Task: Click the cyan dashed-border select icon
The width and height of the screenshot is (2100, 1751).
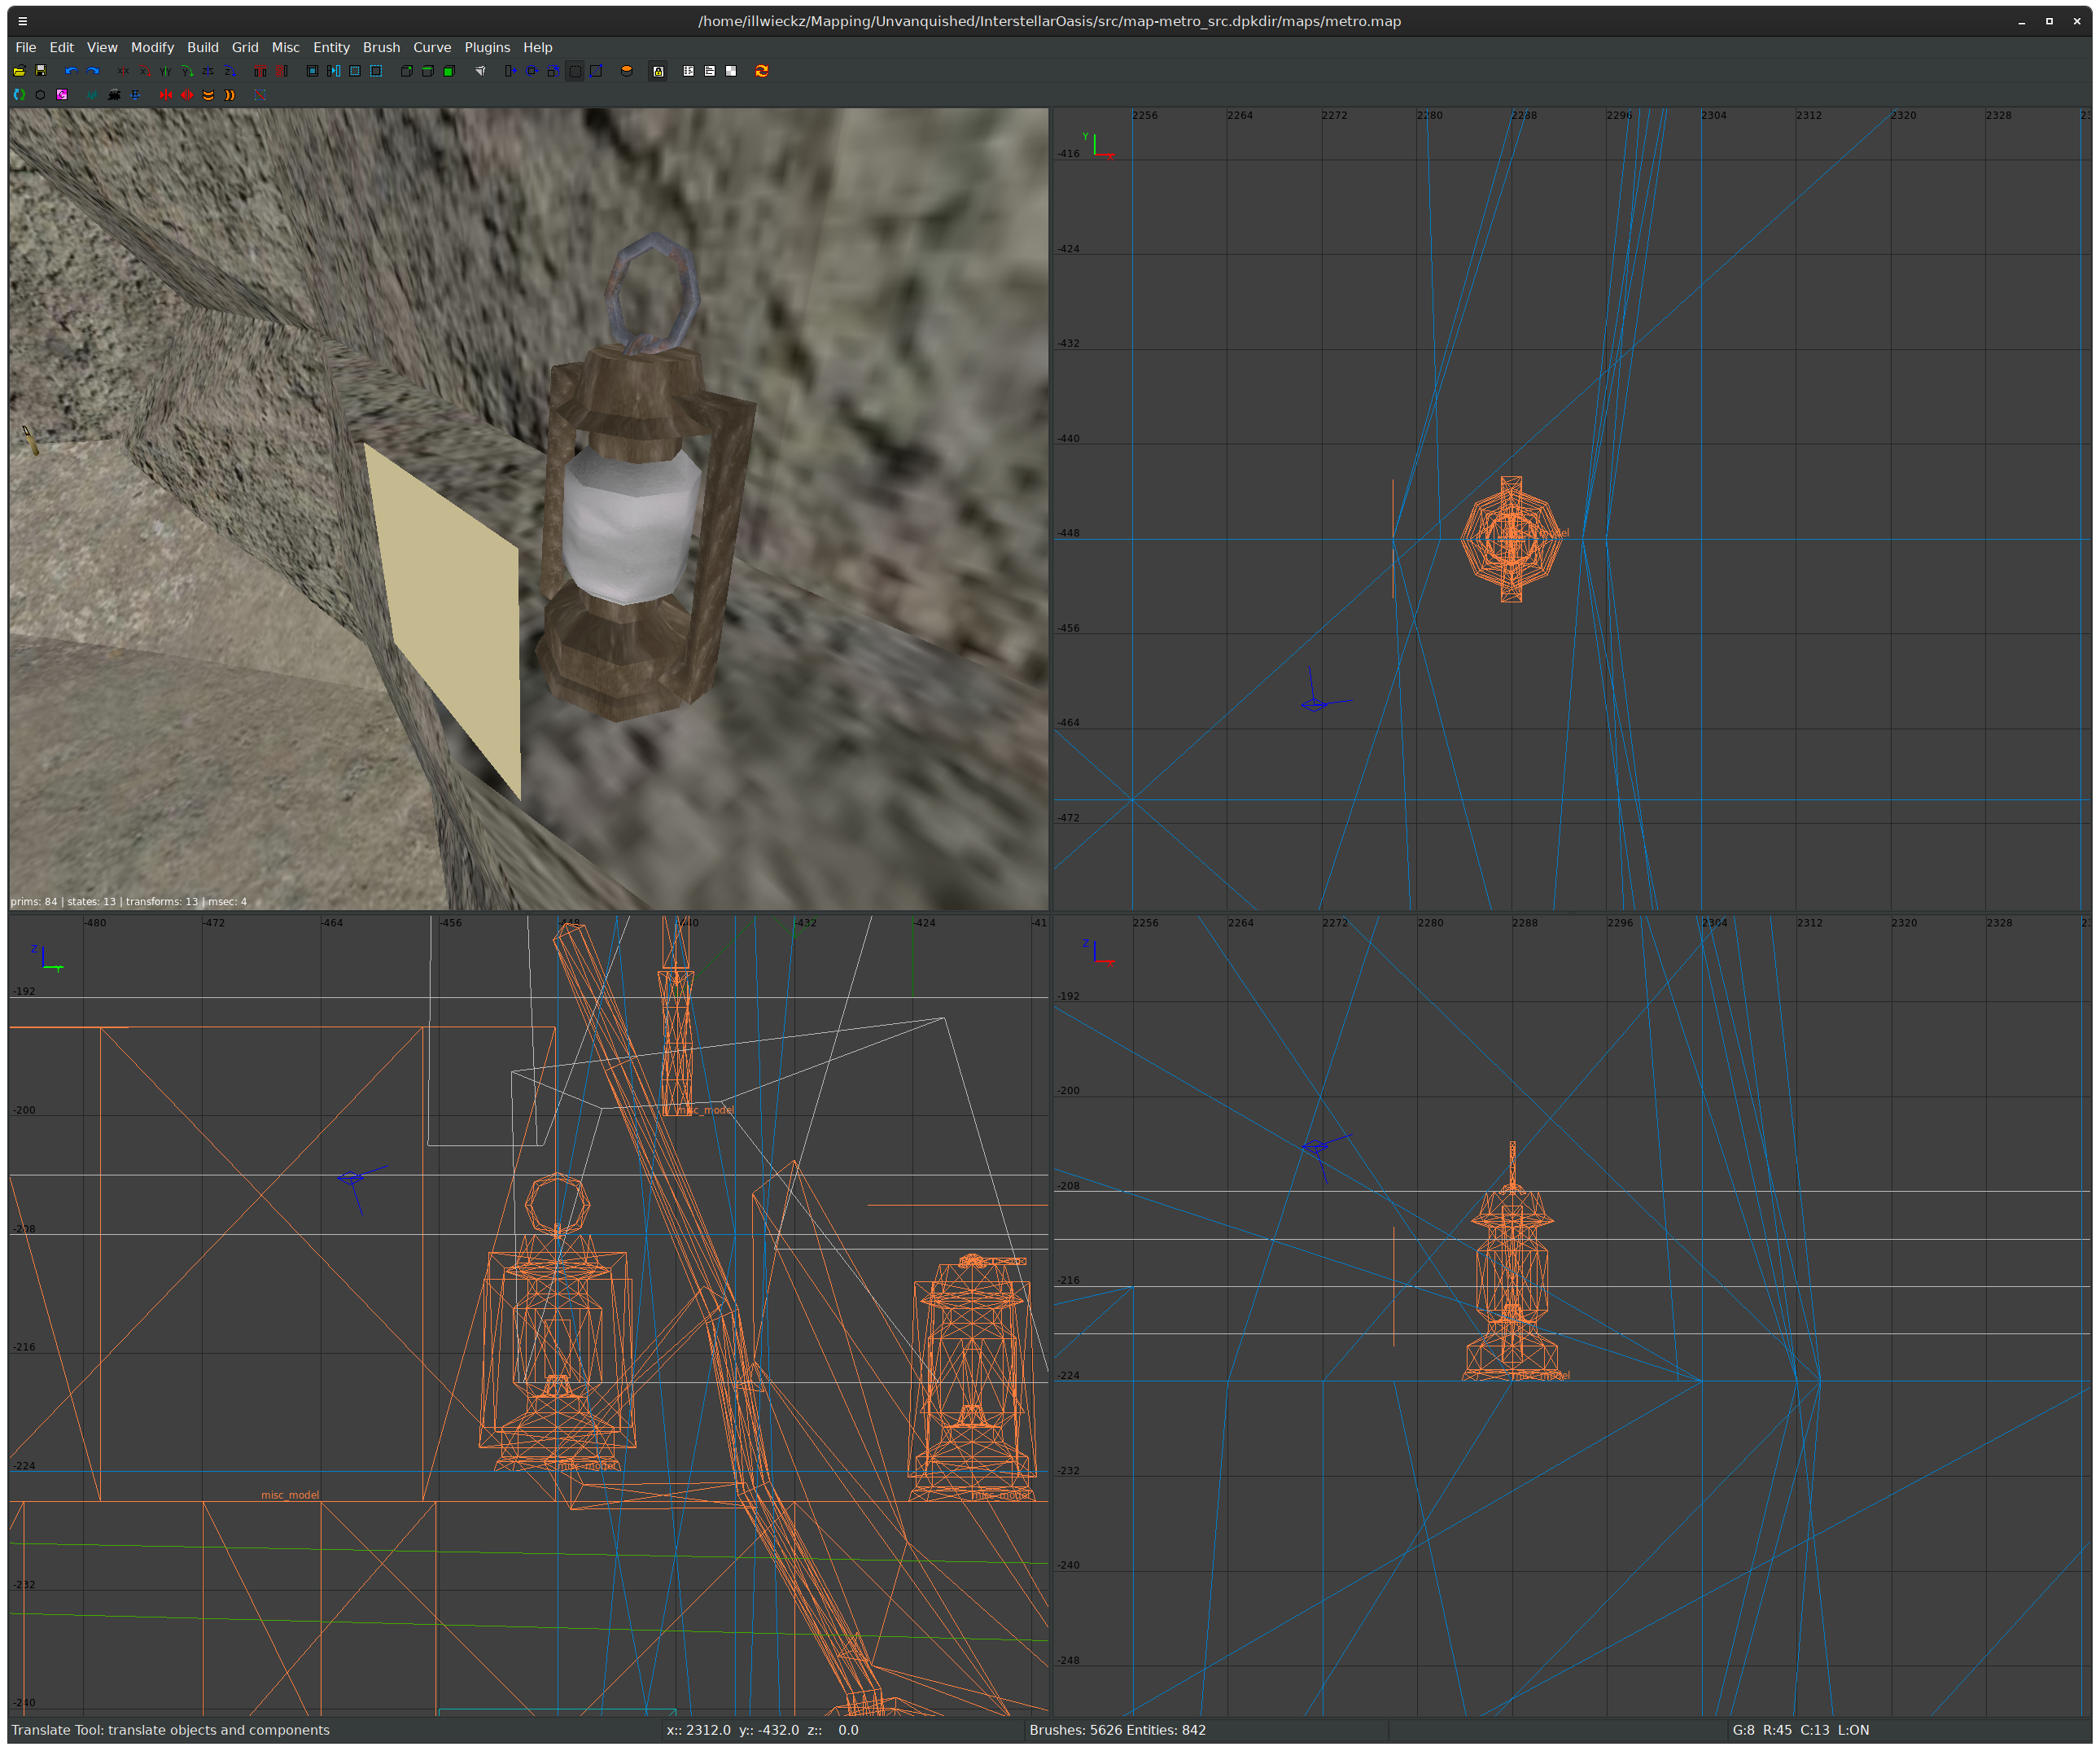Action: click(376, 71)
